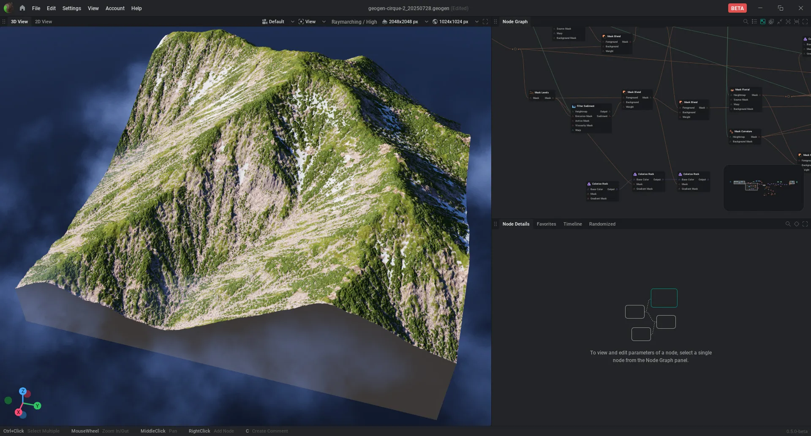Screen dimensions: 811x436
Task: Switch to the 2D View tab
Action: point(44,22)
